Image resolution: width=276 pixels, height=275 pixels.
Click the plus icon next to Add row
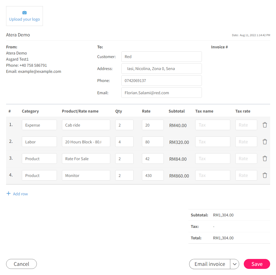[x=8, y=194]
